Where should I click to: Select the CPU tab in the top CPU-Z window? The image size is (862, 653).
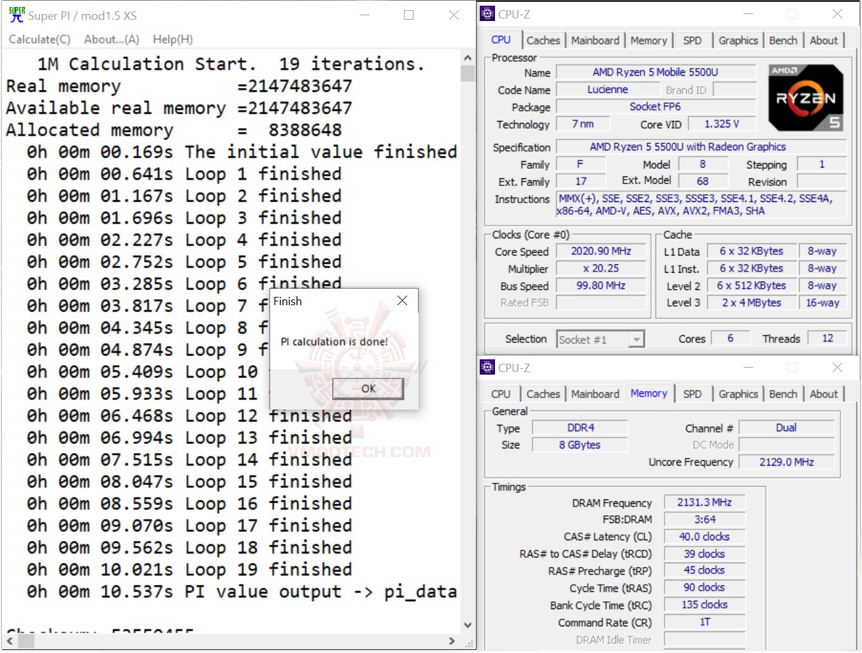point(501,39)
